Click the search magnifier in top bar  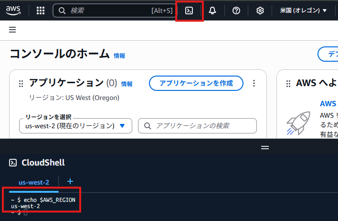pos(62,11)
